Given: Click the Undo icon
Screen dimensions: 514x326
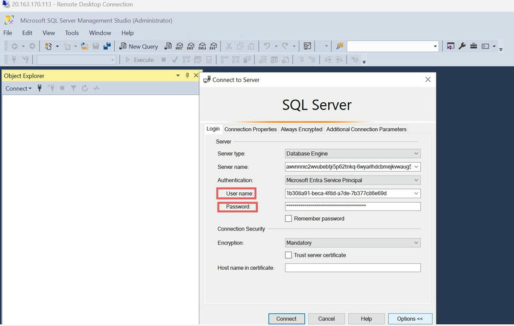Looking at the screenshot, I should click(267, 46).
